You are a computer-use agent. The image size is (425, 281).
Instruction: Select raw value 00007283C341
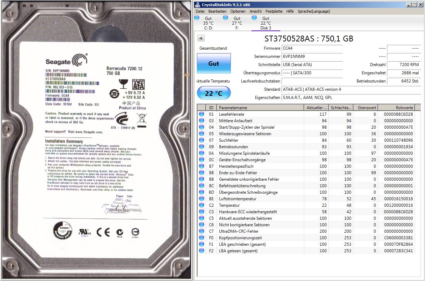[398, 251]
